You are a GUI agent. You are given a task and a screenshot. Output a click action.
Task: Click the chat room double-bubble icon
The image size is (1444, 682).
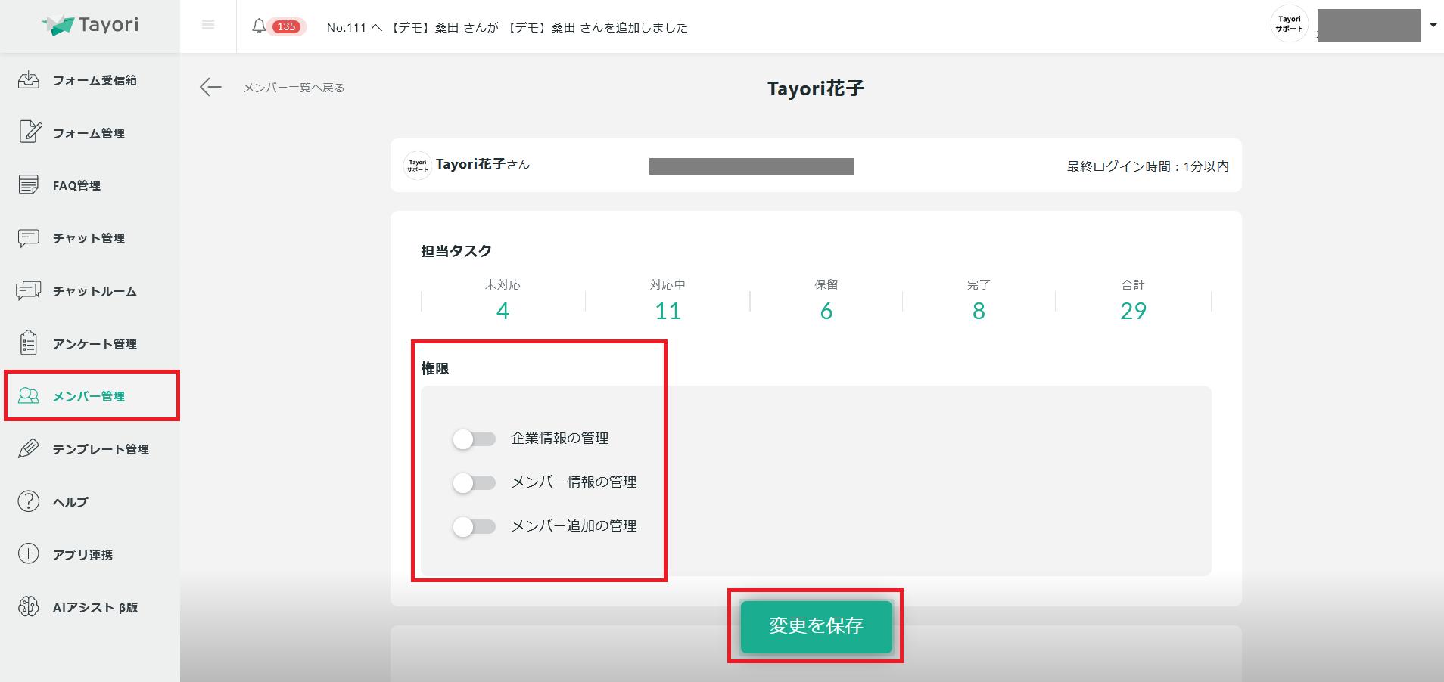tap(29, 290)
